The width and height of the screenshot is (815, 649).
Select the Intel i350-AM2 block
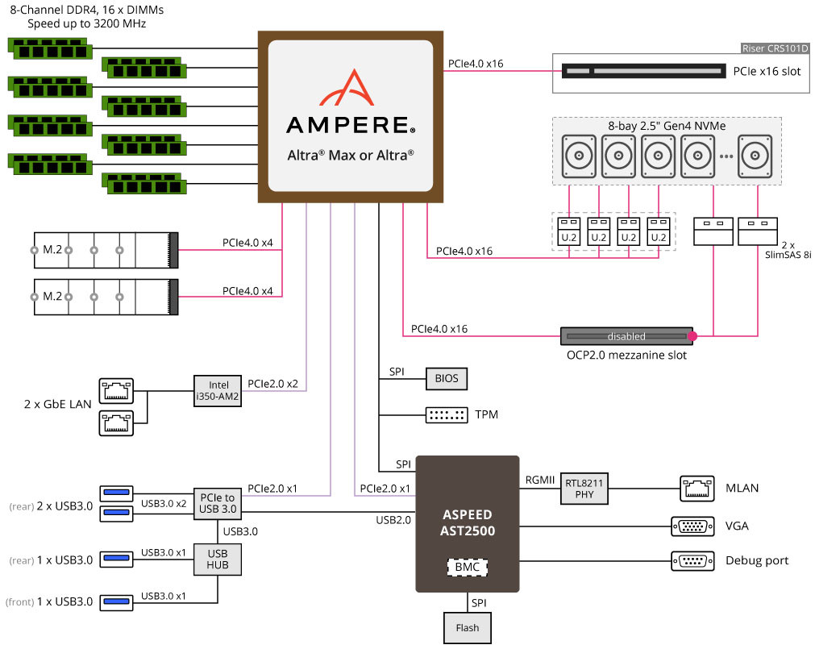pos(218,391)
